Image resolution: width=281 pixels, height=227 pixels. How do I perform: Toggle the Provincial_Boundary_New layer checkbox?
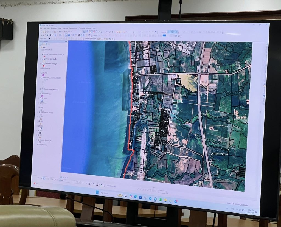tap(38, 140)
